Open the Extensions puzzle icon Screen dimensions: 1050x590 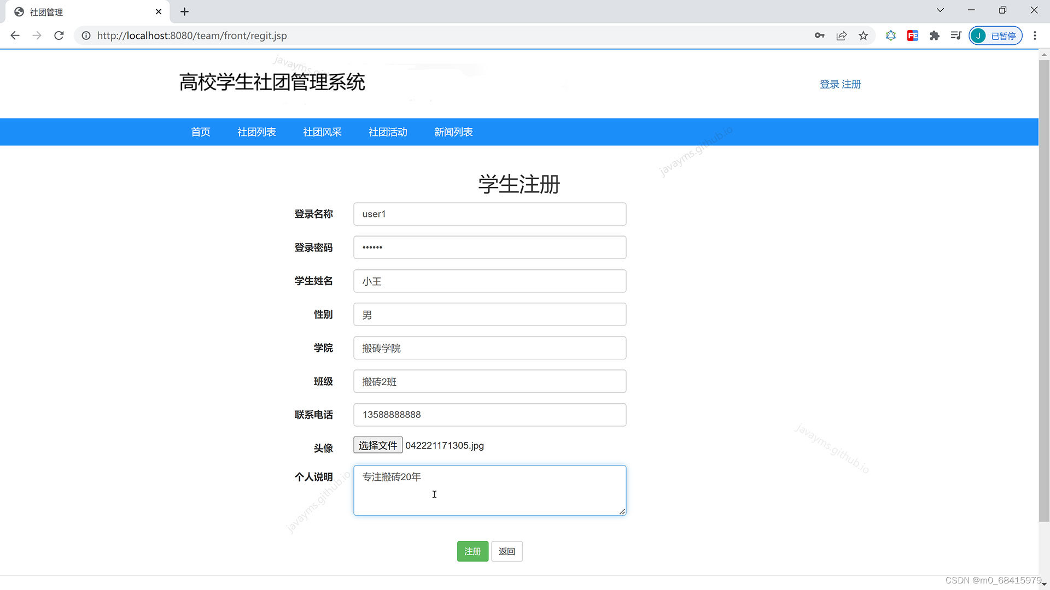934,36
